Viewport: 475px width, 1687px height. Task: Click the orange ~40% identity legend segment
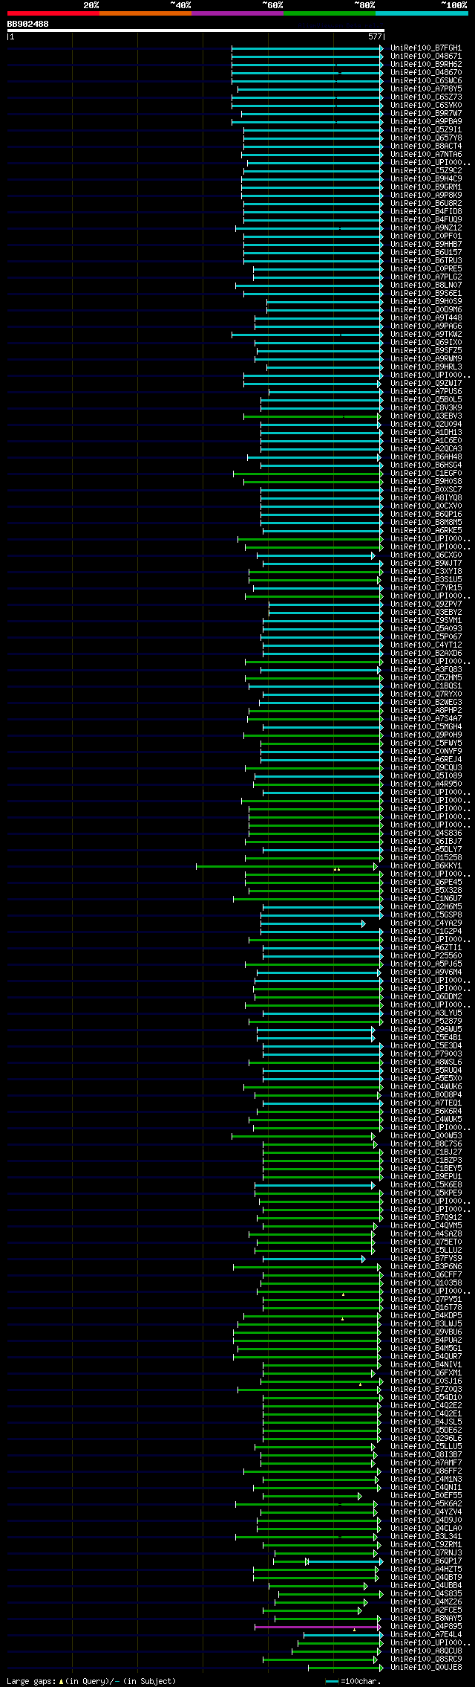tap(145, 13)
